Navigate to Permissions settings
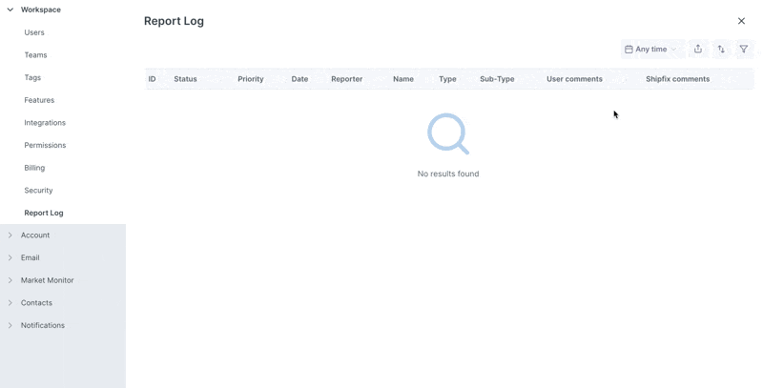Screen dimensions: 763x388 click(45, 145)
